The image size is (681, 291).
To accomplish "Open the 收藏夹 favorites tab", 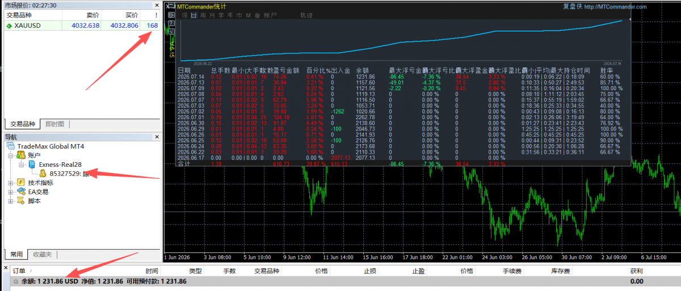I will pos(43,255).
